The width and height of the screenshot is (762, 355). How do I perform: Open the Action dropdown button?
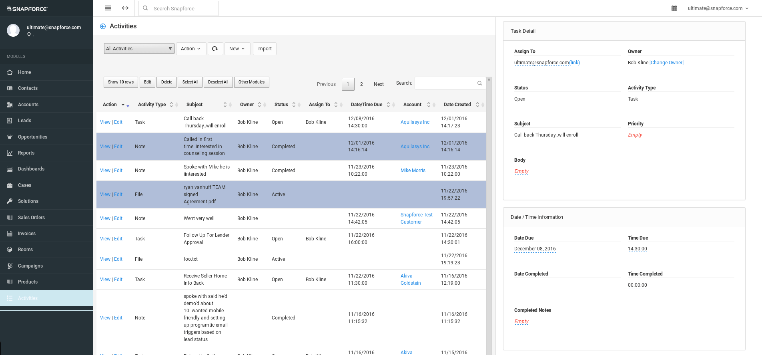pyautogui.click(x=191, y=49)
